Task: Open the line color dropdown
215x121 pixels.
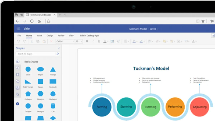Action: click(x=144, y=41)
